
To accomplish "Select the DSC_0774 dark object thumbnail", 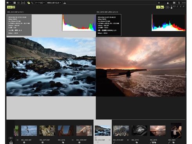I will pos(139,131).
